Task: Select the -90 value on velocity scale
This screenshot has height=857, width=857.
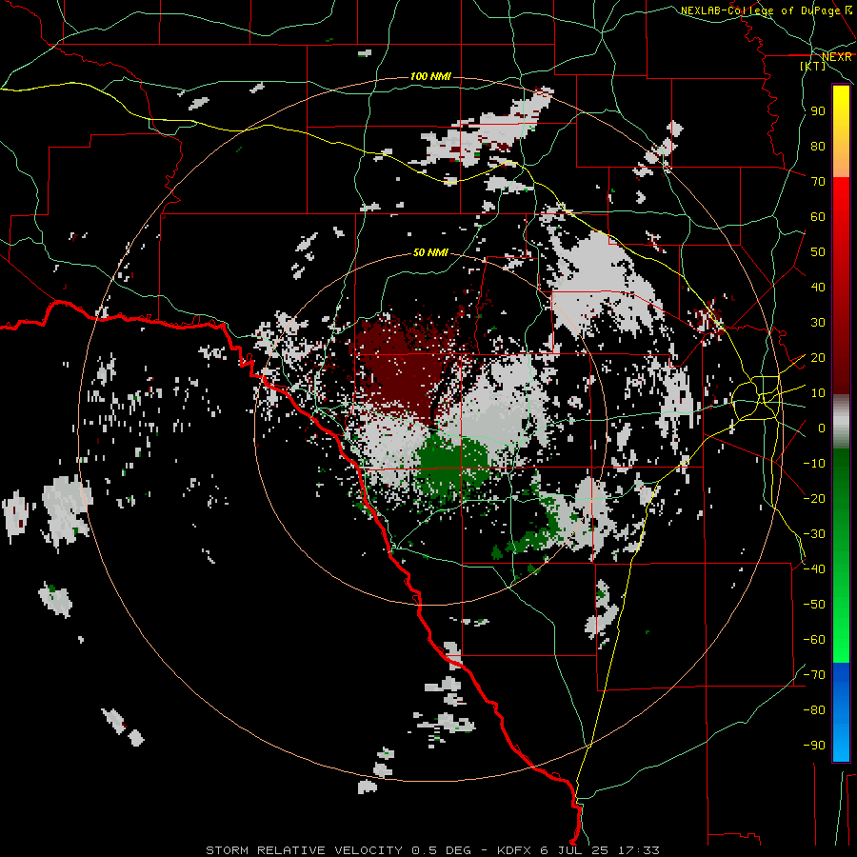Action: 814,746
